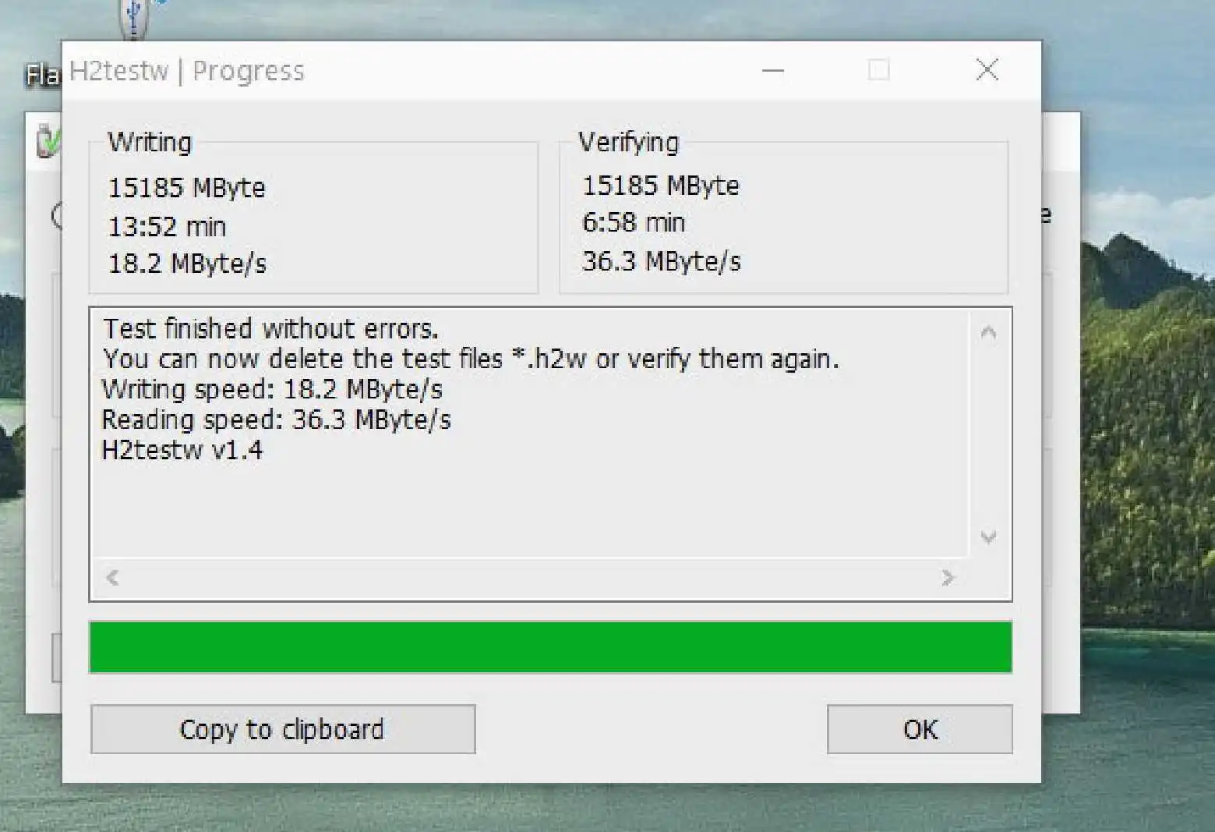Minimize the H2testw Progress window
Viewport: 1215px width, 832px height.
click(x=773, y=70)
